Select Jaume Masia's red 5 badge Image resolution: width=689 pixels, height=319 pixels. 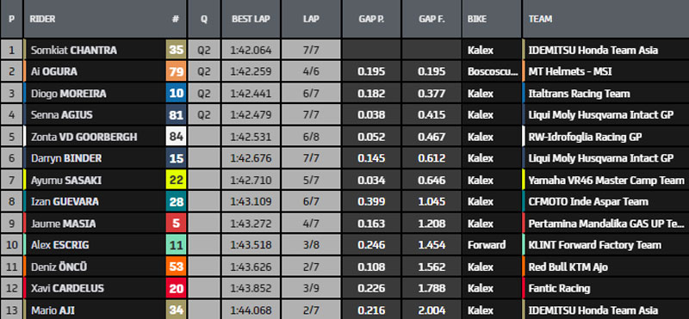point(177,224)
